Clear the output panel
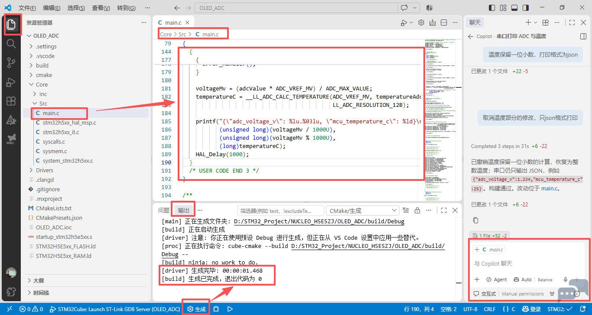Image resolution: width=592 pixels, height=315 pixels. 406,210
